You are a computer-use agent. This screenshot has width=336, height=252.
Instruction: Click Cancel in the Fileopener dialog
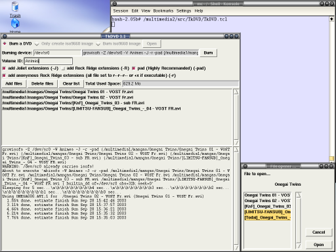point(318,232)
